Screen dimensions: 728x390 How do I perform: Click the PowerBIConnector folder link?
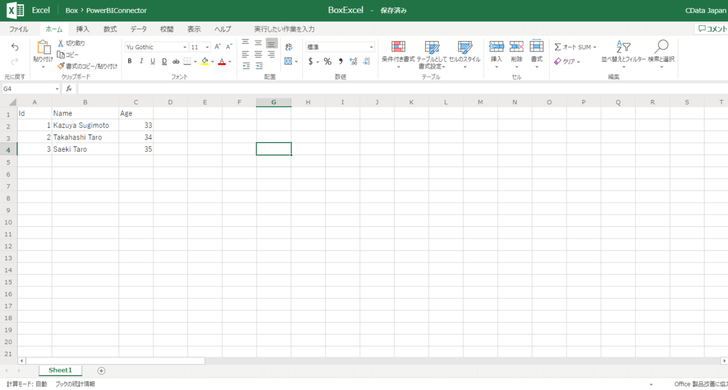coord(116,10)
